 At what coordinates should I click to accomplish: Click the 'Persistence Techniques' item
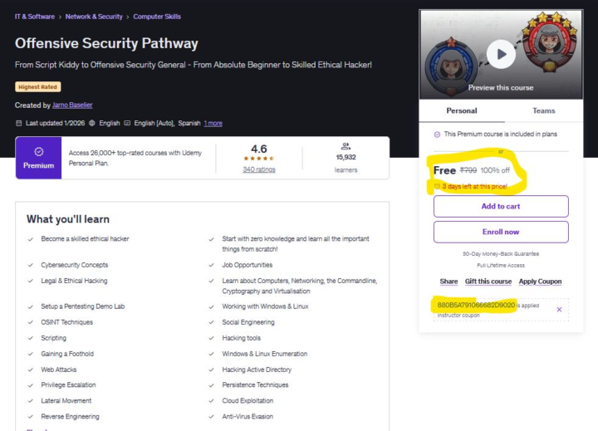(x=255, y=384)
